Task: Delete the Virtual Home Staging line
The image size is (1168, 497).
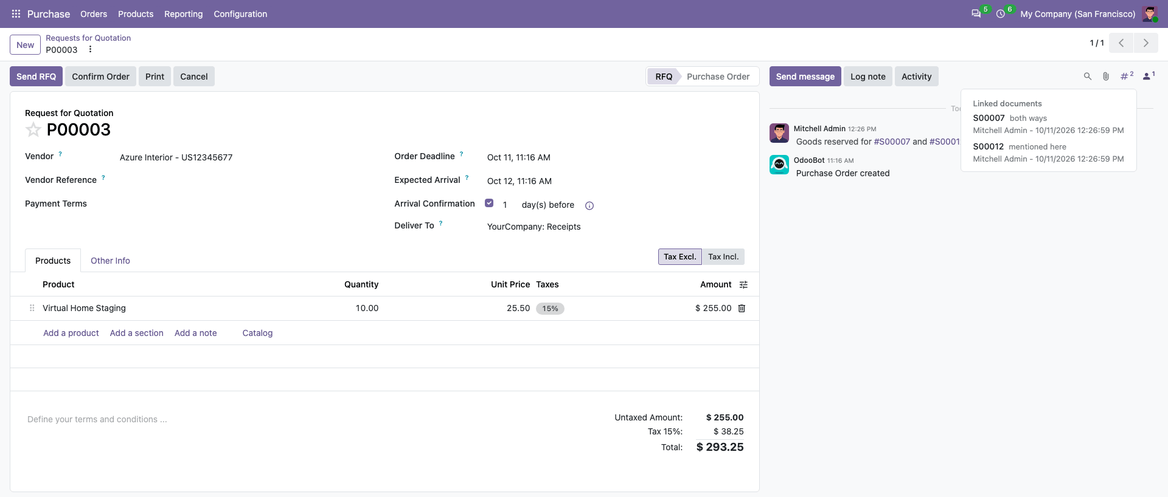Action: click(742, 309)
